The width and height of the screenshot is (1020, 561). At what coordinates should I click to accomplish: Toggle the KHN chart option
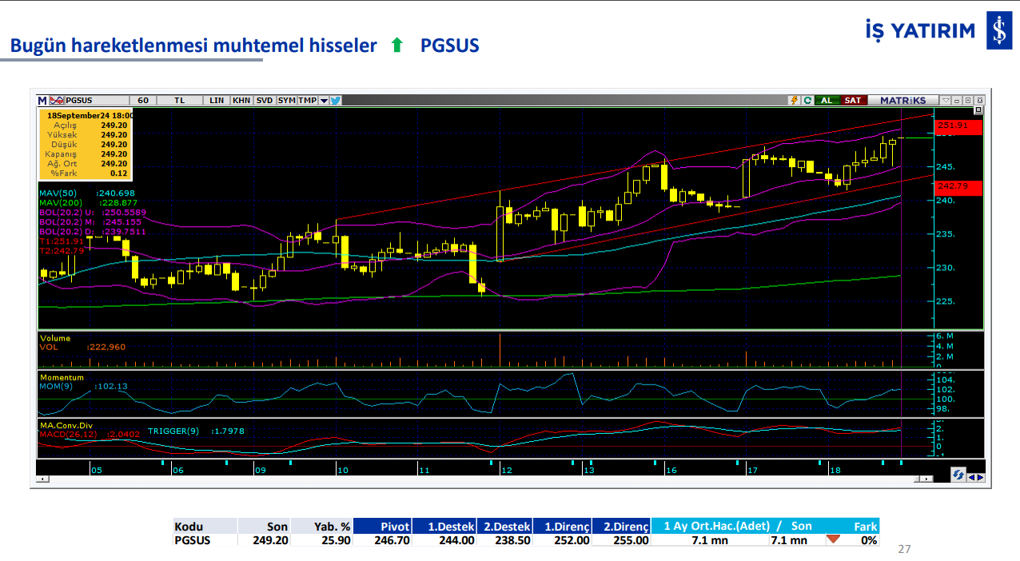241,101
